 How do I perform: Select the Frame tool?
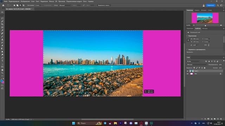pyautogui.click(x=2, y=27)
